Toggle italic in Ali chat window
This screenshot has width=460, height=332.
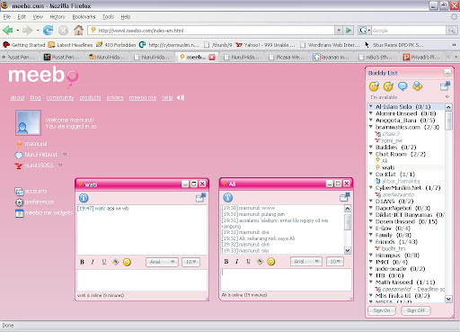click(237, 262)
